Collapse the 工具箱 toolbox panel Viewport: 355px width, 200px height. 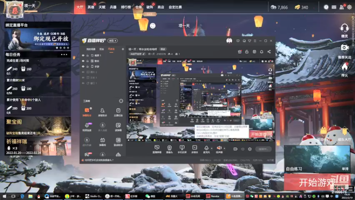coord(121,101)
